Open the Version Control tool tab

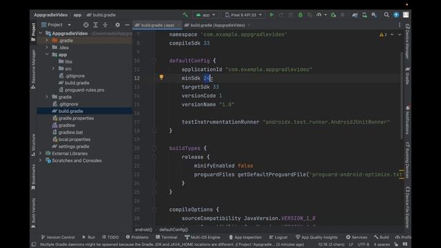pyautogui.click(x=58, y=237)
